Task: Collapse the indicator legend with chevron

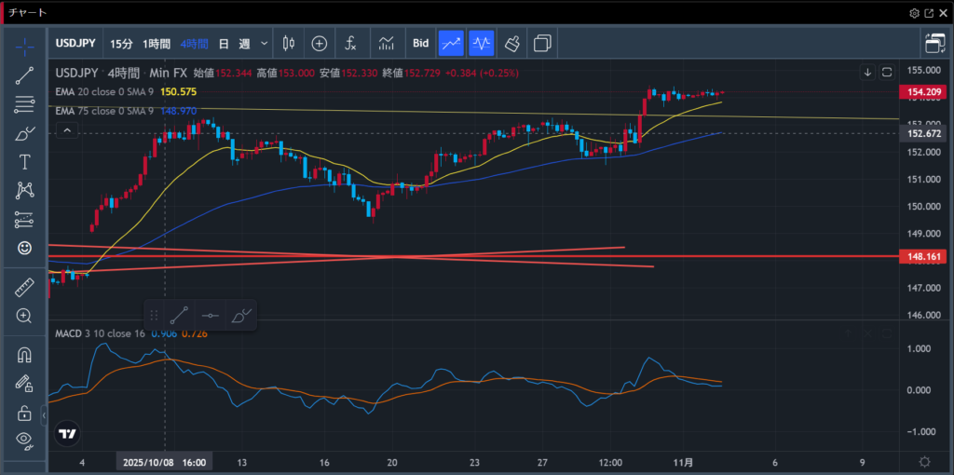Action: pos(67,131)
